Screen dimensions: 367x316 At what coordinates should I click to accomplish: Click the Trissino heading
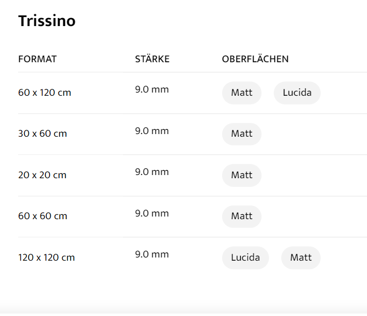click(47, 21)
